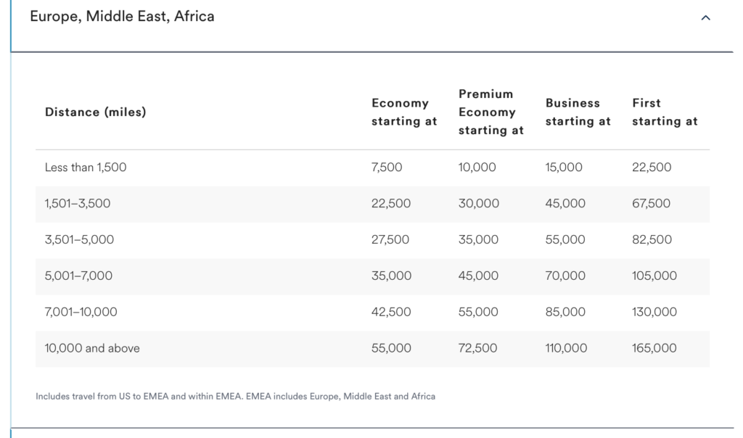Viewport: 743px width, 438px height.
Task: Select the Distance (miles) column header
Action: point(96,112)
